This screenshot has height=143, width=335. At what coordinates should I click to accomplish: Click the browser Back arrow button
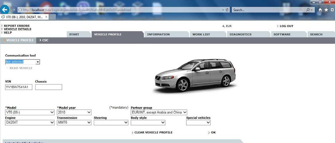pyautogui.click(x=5, y=10)
